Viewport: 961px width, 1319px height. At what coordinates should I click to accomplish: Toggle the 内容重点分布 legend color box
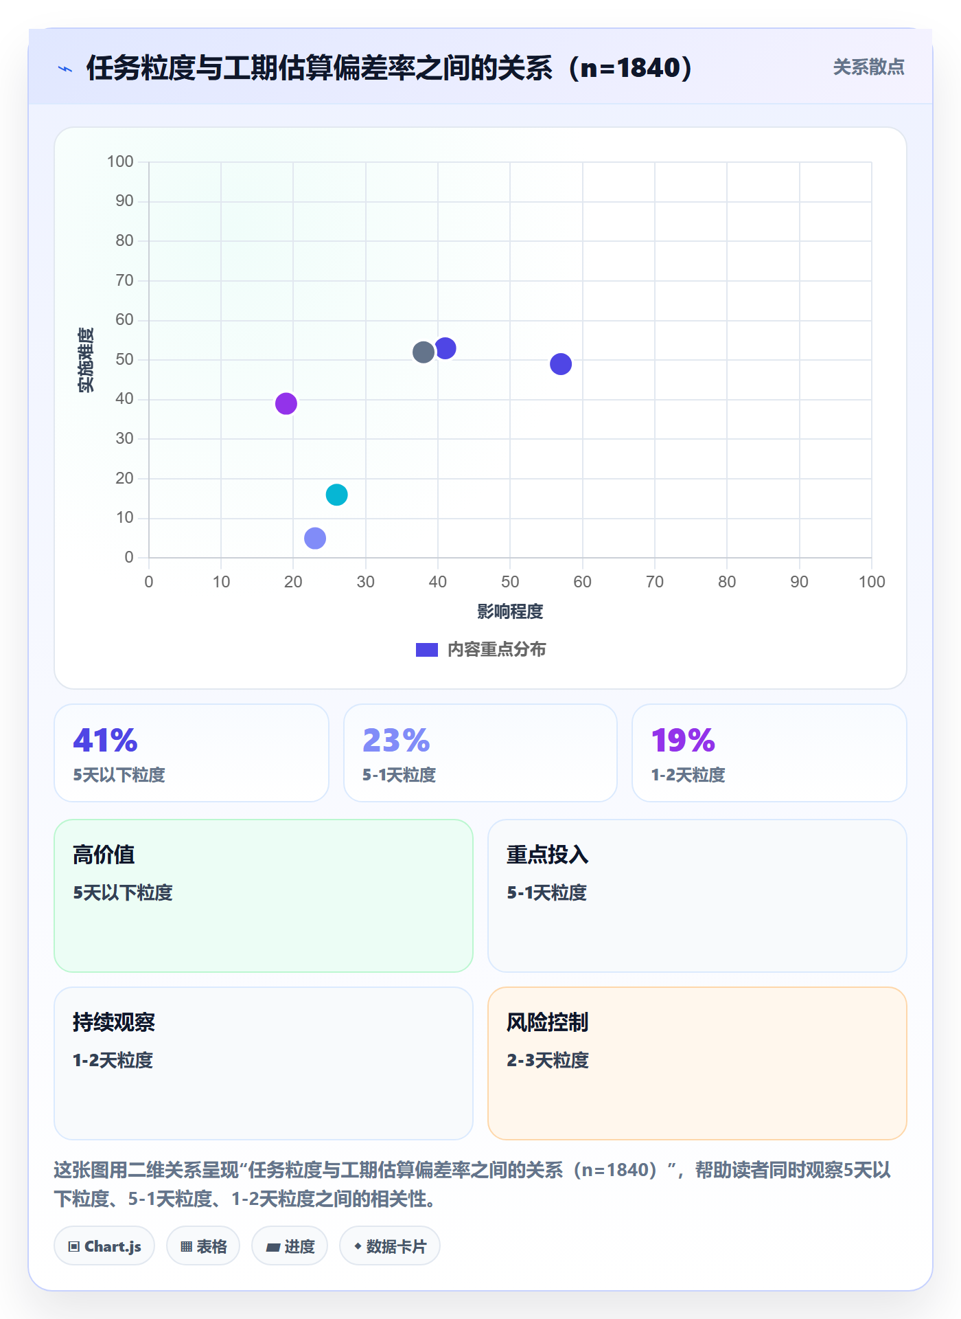pyautogui.click(x=427, y=650)
